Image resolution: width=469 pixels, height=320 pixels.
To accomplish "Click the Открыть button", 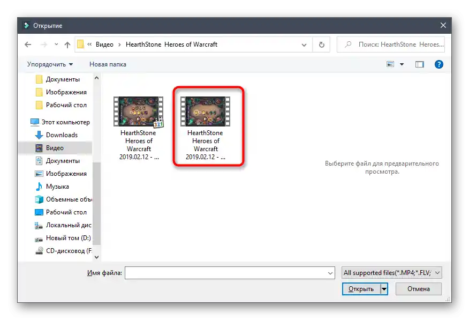I will point(361,289).
